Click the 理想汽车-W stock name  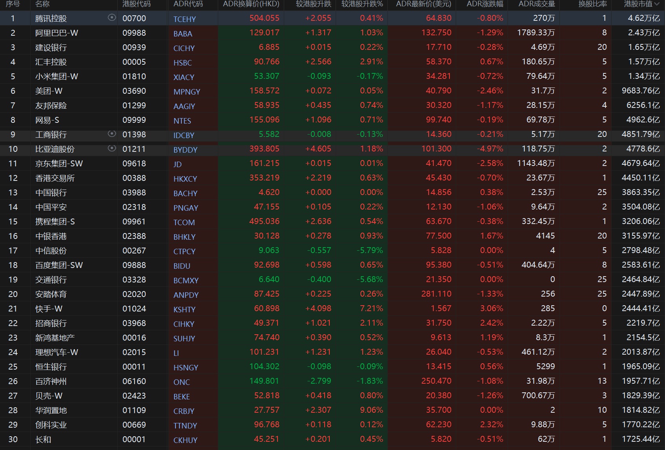(x=57, y=352)
